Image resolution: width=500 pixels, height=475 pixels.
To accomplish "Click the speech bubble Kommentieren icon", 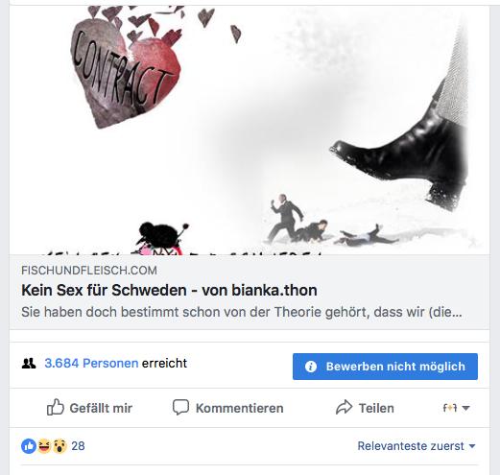I will point(180,407).
